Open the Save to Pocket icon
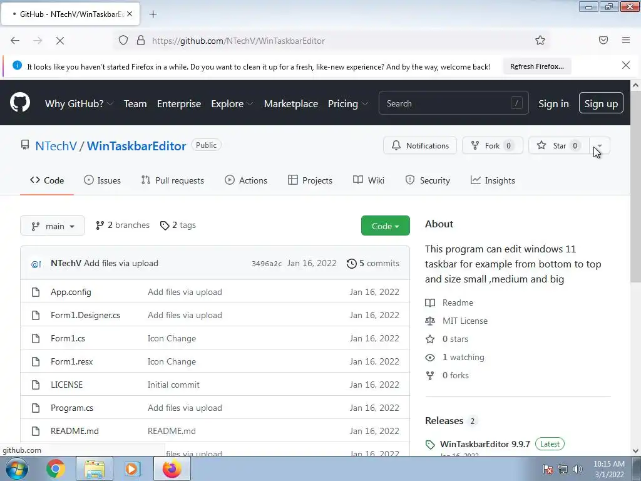Screen dimensions: 641x481 [x=603, y=40]
